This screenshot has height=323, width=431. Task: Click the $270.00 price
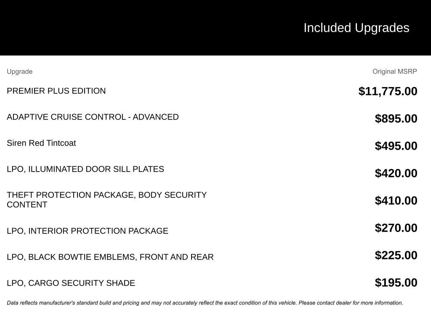pyautogui.click(x=396, y=228)
